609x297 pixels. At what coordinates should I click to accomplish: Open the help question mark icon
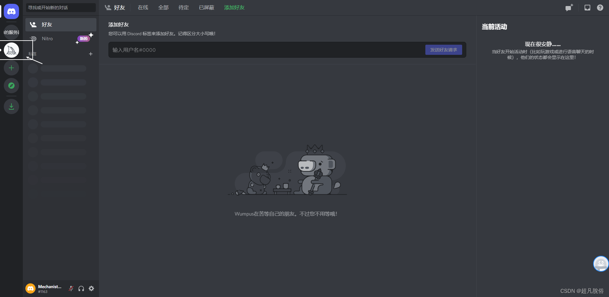pos(600,8)
